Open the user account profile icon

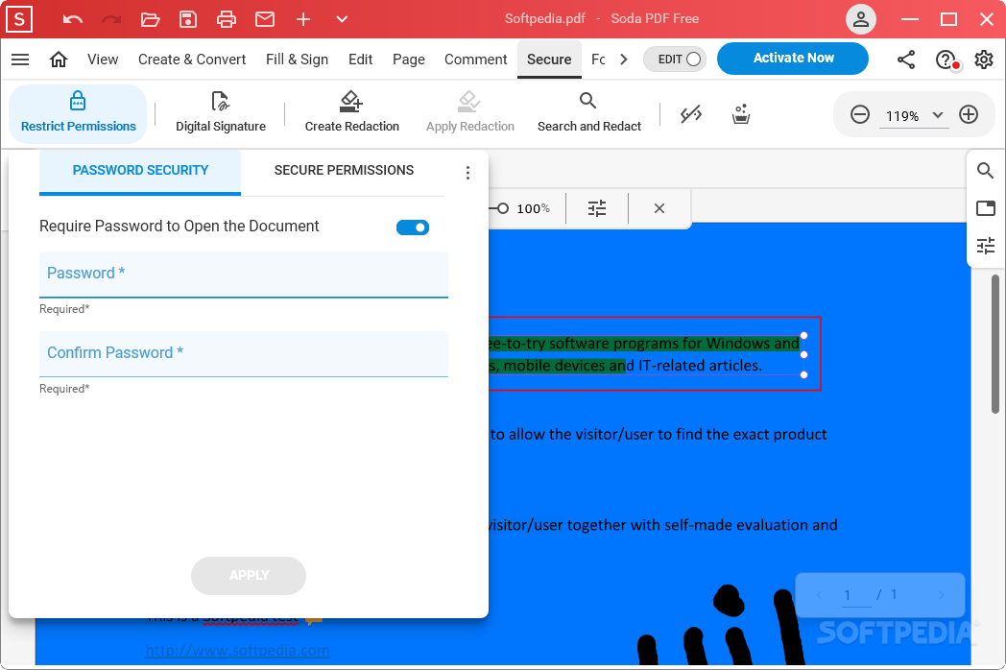point(861,19)
